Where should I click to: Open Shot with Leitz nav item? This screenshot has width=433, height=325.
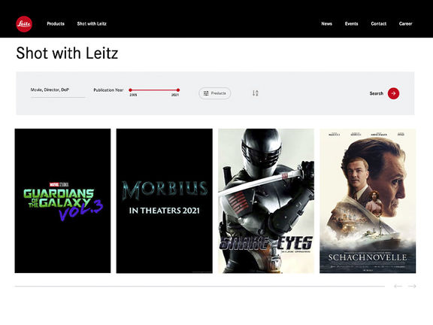pyautogui.click(x=92, y=24)
